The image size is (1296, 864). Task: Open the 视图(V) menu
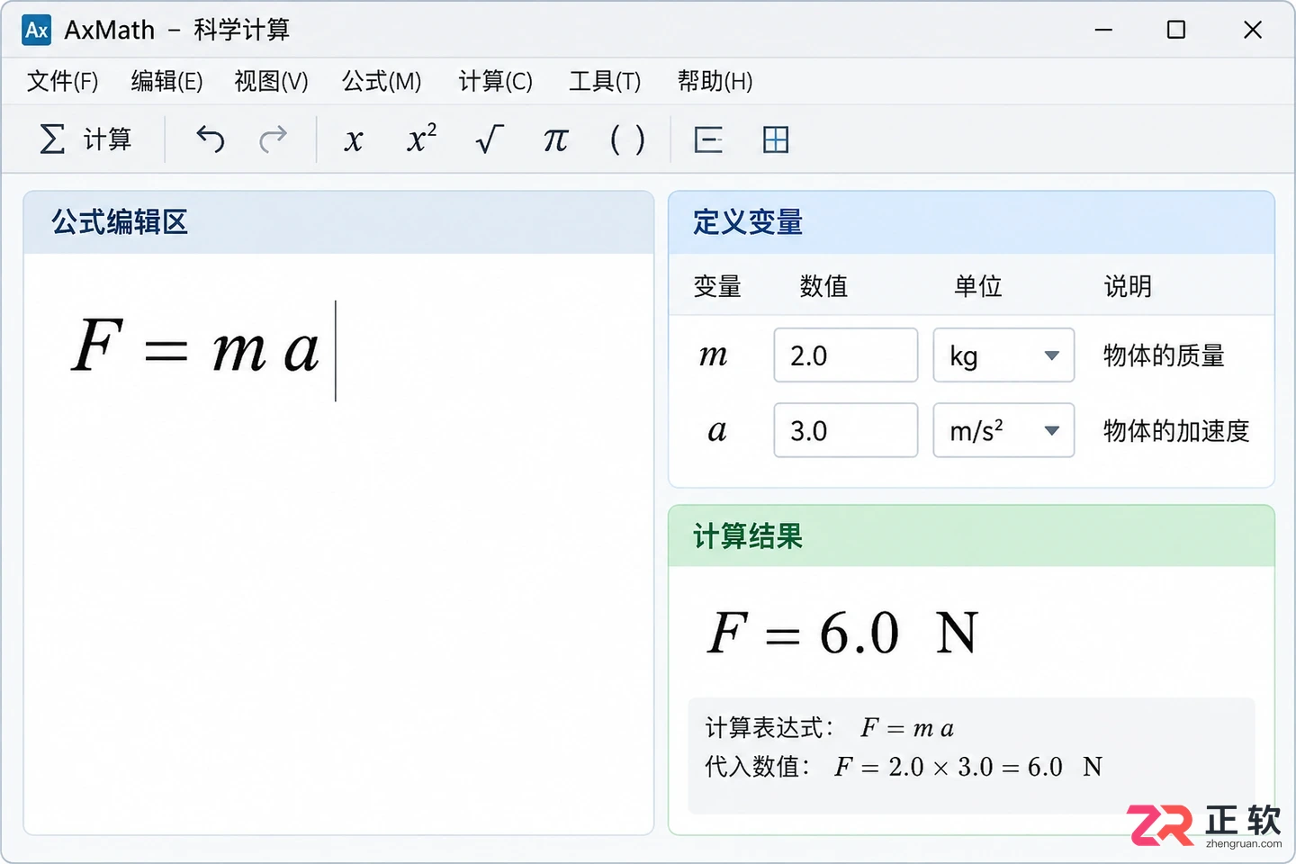pos(271,81)
